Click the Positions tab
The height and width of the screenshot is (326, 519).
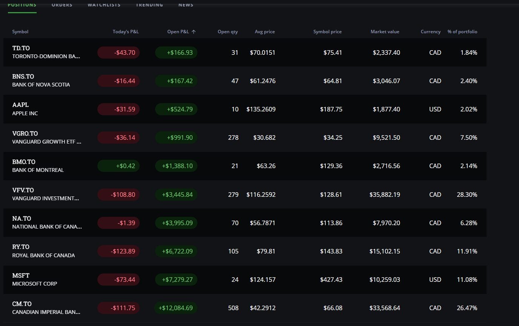22,5
